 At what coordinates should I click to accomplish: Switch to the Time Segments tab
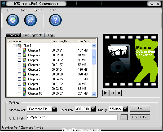33,35
